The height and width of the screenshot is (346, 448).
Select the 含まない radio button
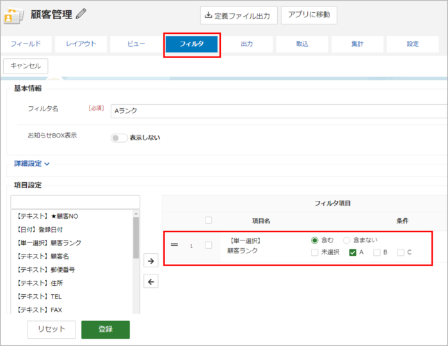[347, 240]
